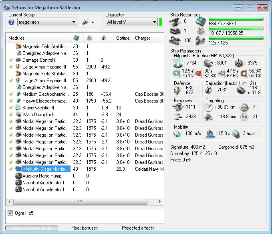The width and height of the screenshot is (272, 234).
Task: Toggle Damage Control II active checkmark
Action: (x=11, y=60)
